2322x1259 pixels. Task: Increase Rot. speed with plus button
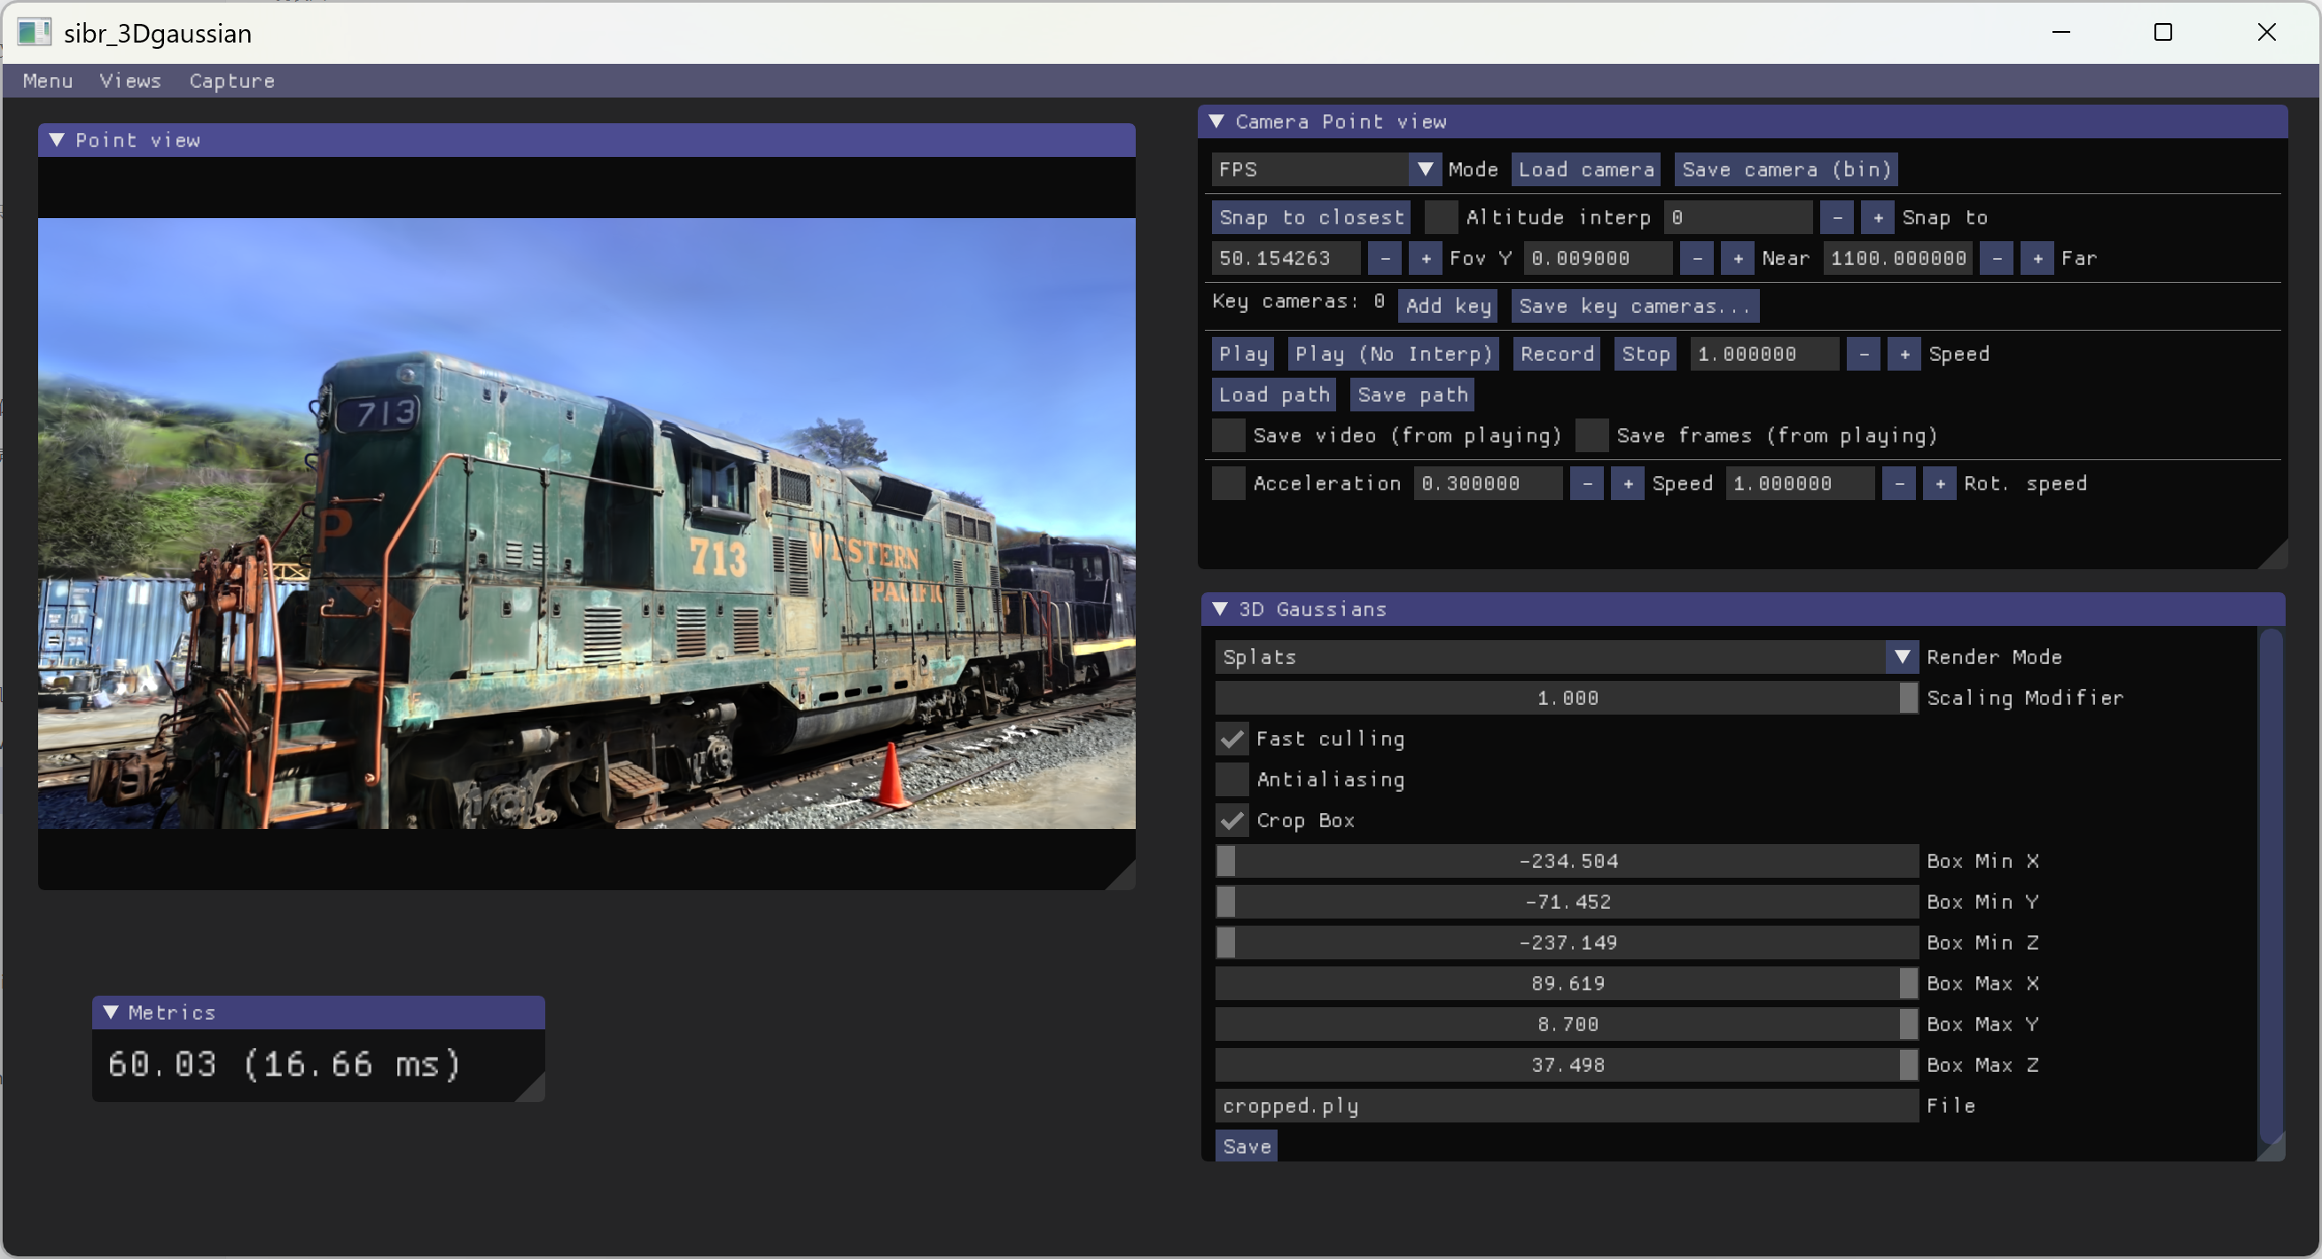[1940, 484]
